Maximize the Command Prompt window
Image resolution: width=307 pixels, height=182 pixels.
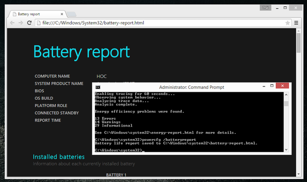click(x=272, y=86)
